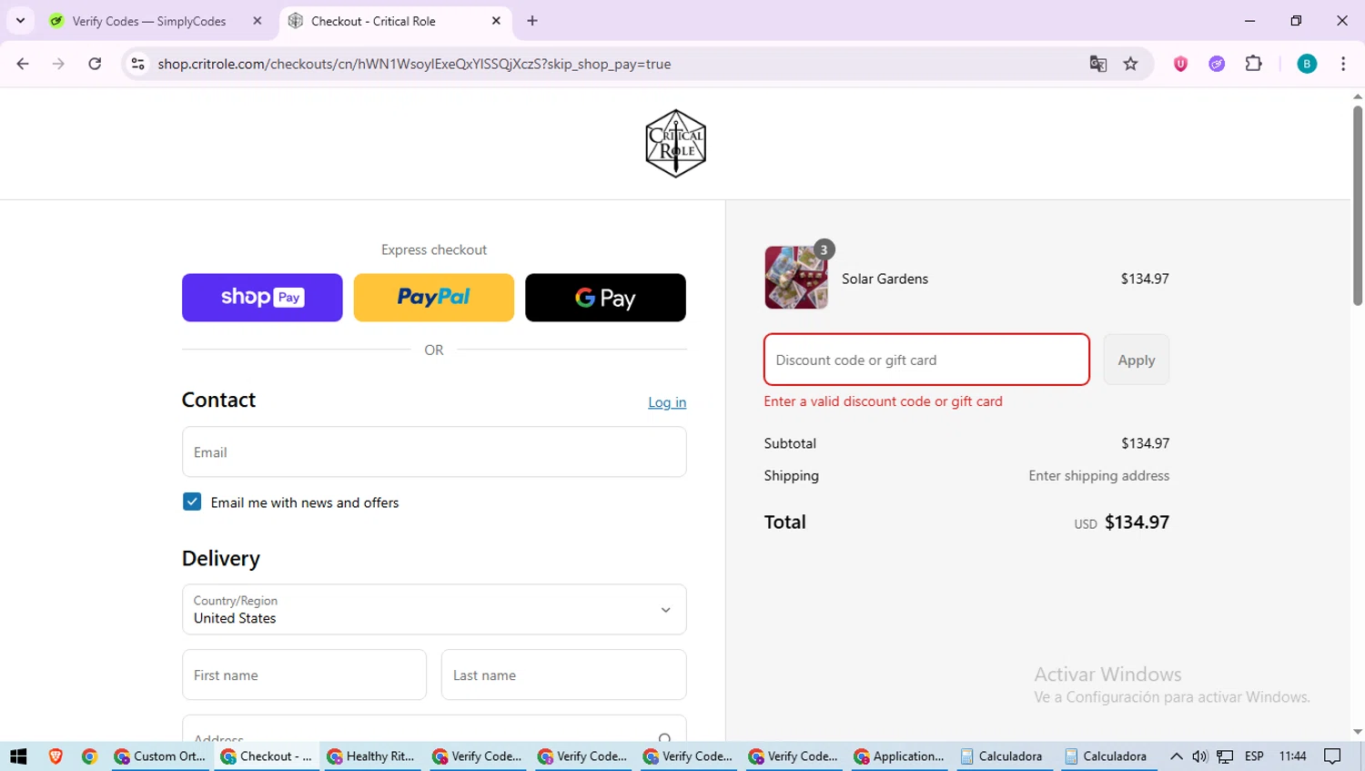Click the Solar Gardens product thumbnail
This screenshot has height=771, width=1365.
pyautogui.click(x=796, y=278)
